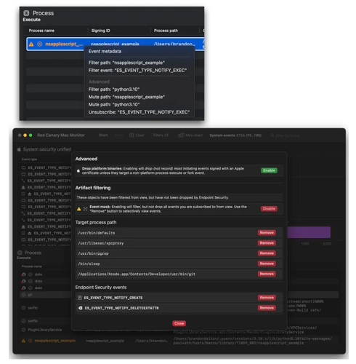Click the Event mask glyph icon
356x364 pixels.
(85, 209)
